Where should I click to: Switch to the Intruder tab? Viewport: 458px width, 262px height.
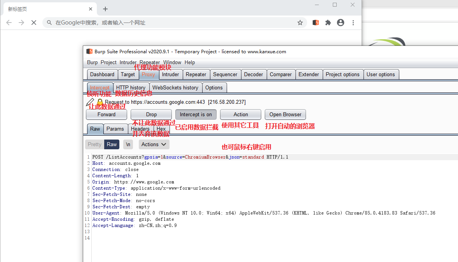[x=171, y=75]
